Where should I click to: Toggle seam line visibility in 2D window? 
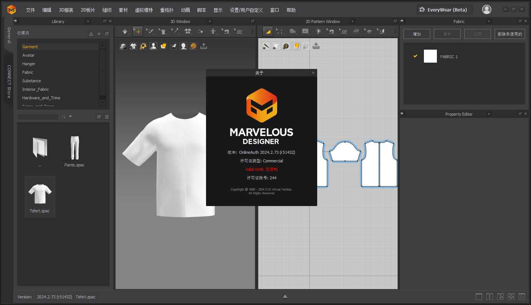[266, 46]
